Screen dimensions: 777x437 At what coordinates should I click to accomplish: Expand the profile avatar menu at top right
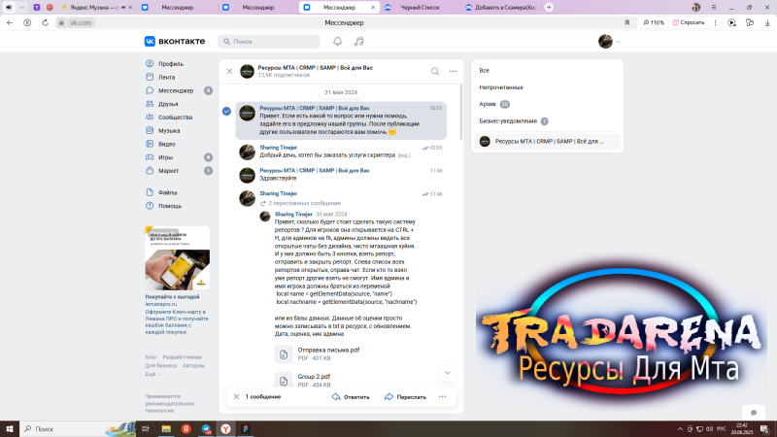(609, 42)
